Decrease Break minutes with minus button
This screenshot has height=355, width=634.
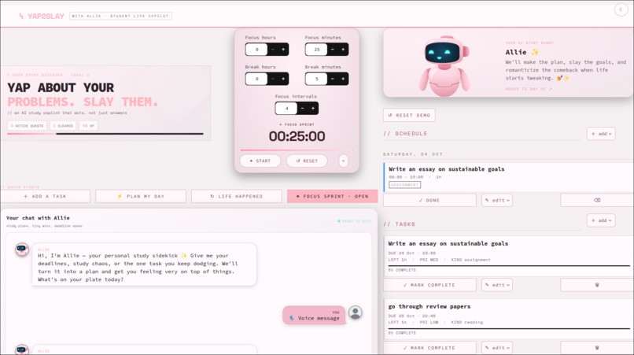[333, 79]
